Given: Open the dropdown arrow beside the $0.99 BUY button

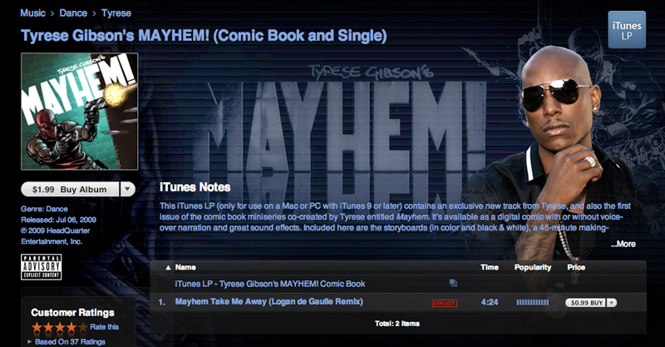Looking at the screenshot, I should click(x=611, y=303).
